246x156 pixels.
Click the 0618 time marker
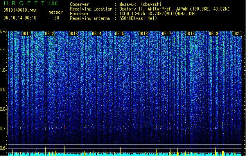190,34
